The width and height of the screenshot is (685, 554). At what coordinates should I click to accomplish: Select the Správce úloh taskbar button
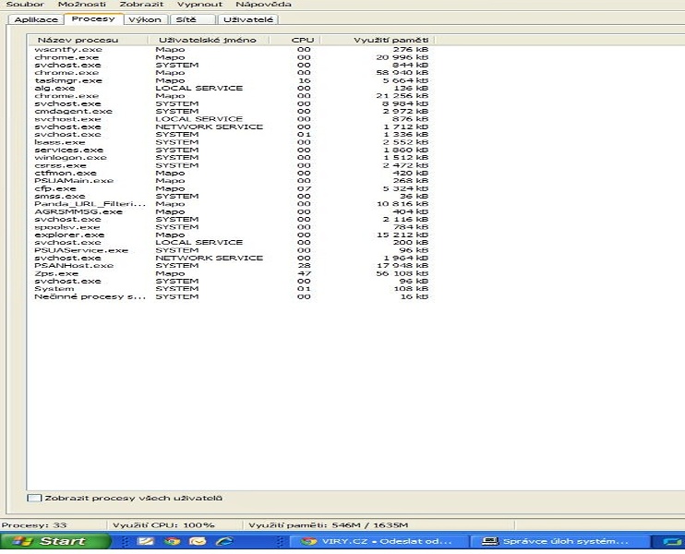[x=554, y=541]
